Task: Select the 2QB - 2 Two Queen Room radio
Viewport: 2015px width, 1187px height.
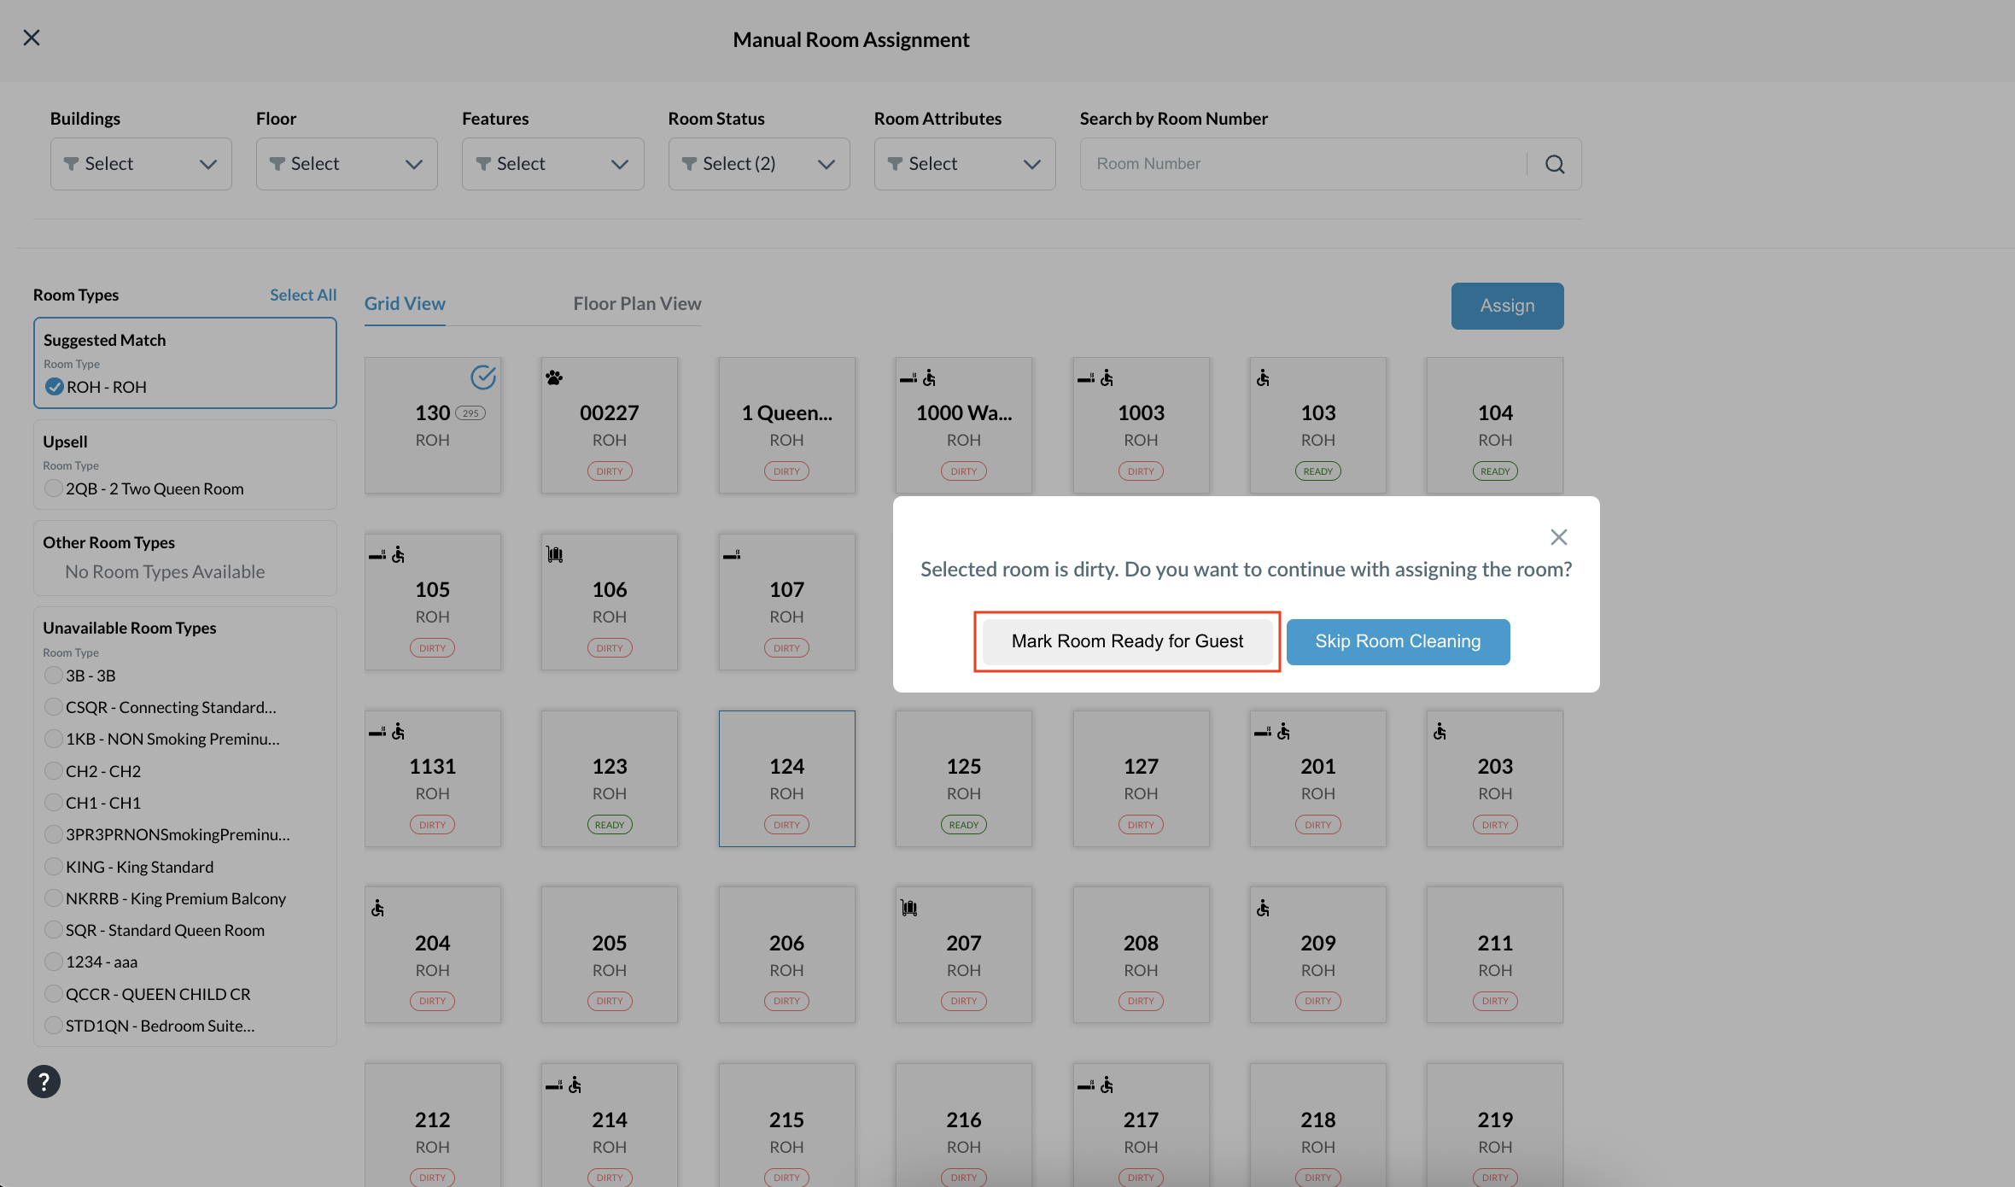Action: pyautogui.click(x=54, y=488)
